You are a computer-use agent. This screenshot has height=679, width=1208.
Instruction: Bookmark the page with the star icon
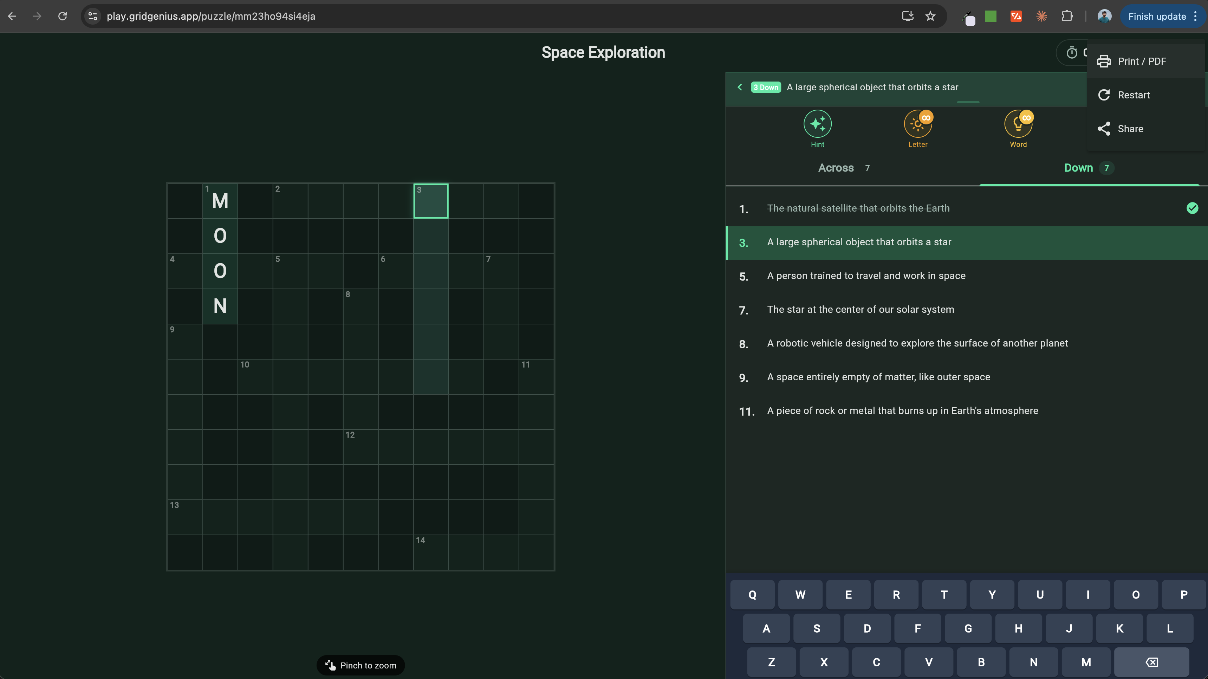click(x=930, y=17)
